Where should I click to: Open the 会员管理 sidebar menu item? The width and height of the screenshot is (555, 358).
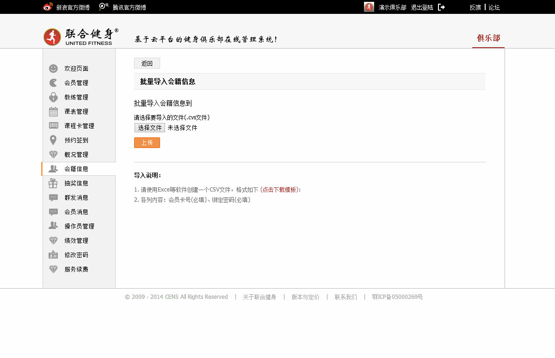tap(76, 83)
